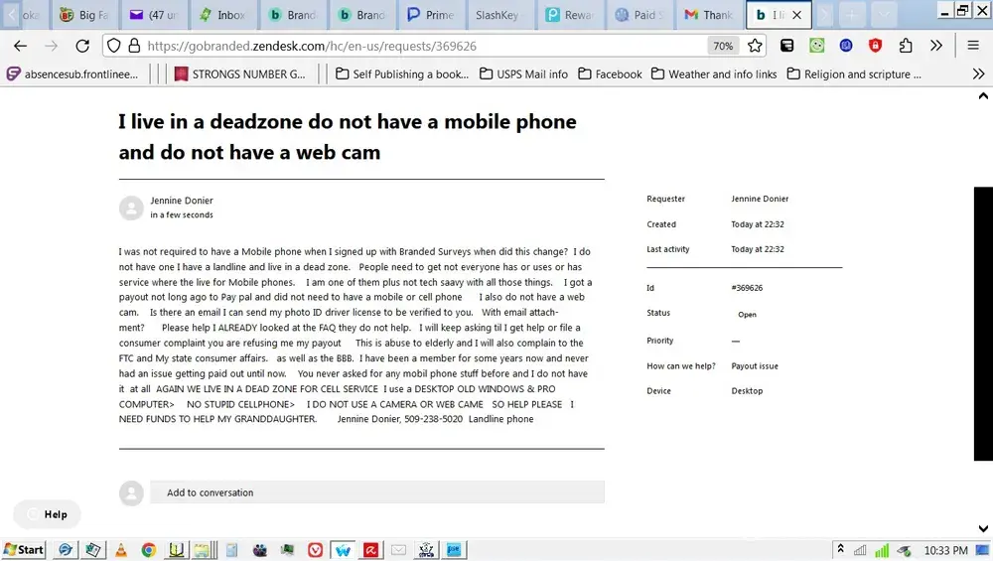Switch to the SlashKey tab

click(496, 15)
